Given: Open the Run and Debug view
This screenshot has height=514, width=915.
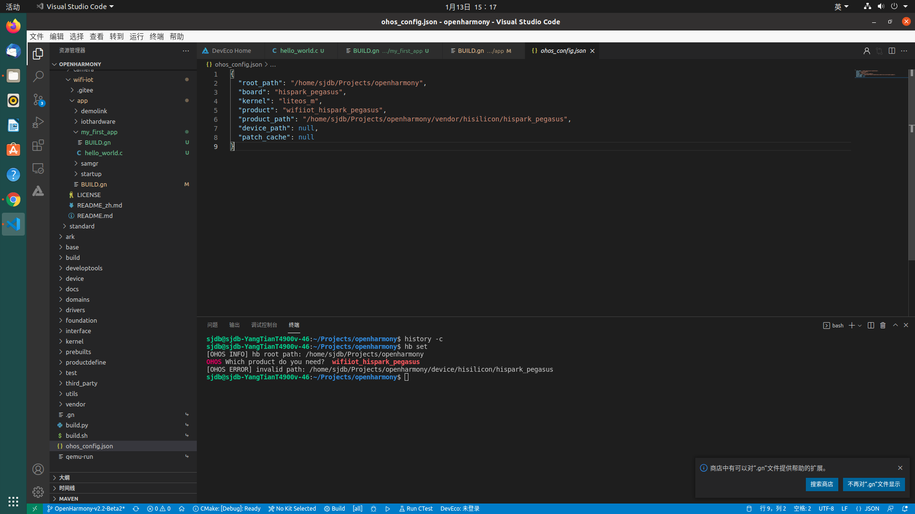Looking at the screenshot, I should tap(38, 122).
